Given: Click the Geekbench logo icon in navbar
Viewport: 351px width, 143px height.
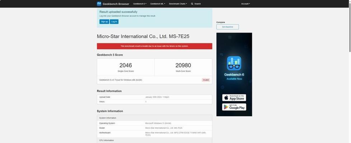Looking at the screenshot, I should click(x=99, y=4).
